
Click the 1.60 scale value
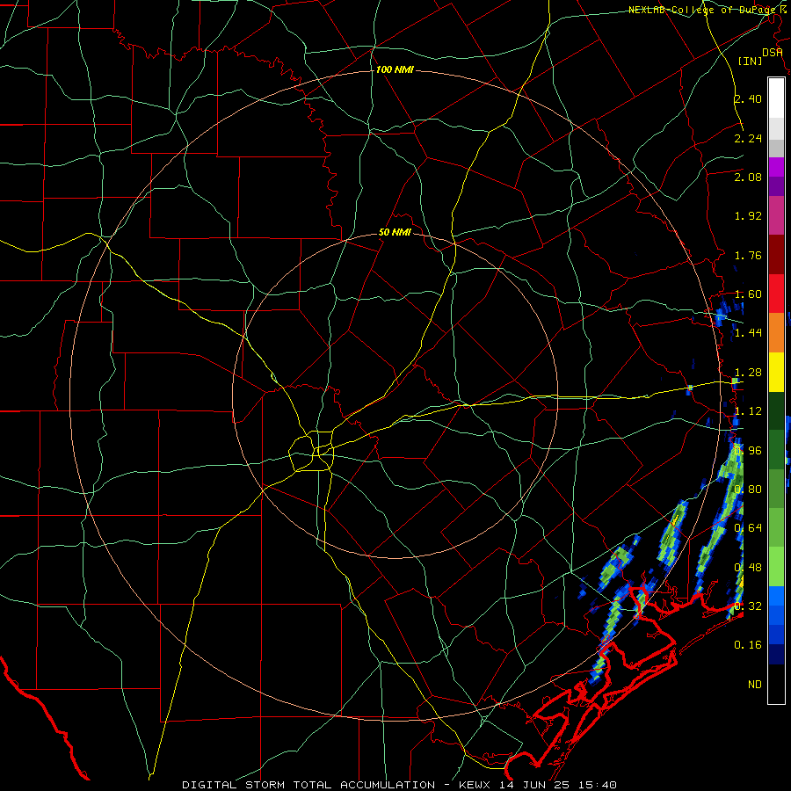click(x=748, y=294)
